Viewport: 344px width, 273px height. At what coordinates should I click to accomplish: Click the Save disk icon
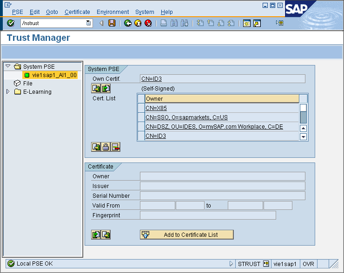[112, 23]
